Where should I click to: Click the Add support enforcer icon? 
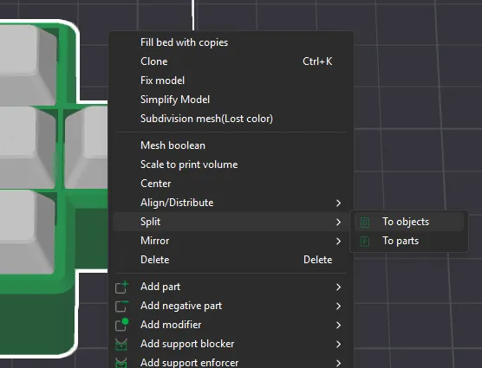point(121,363)
